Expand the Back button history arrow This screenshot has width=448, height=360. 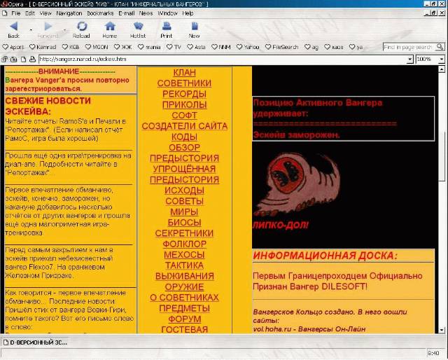click(x=31, y=29)
